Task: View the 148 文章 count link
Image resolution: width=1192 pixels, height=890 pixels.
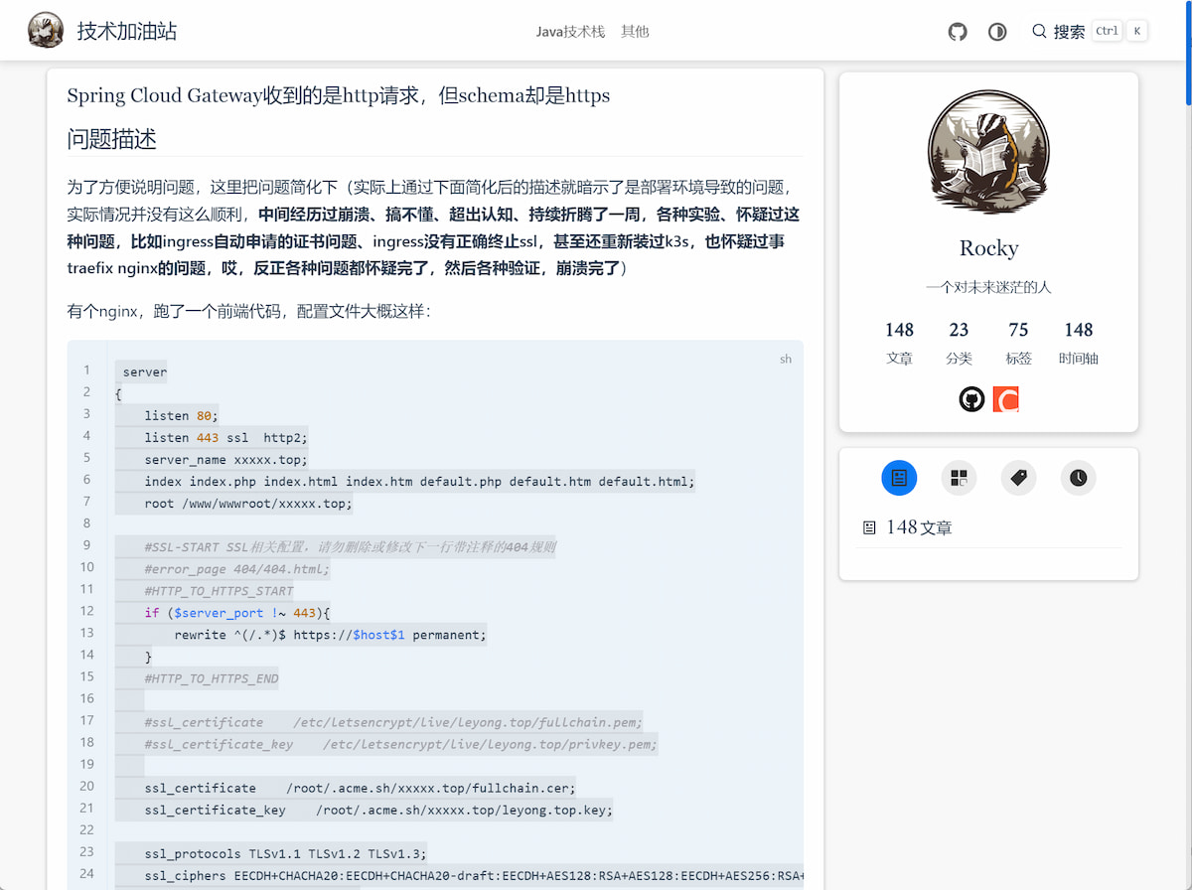Action: pos(899,343)
